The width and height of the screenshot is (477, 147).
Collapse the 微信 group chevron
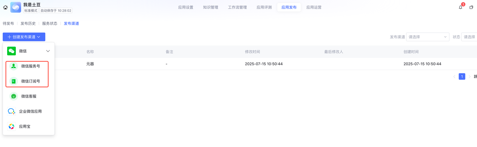click(x=48, y=51)
